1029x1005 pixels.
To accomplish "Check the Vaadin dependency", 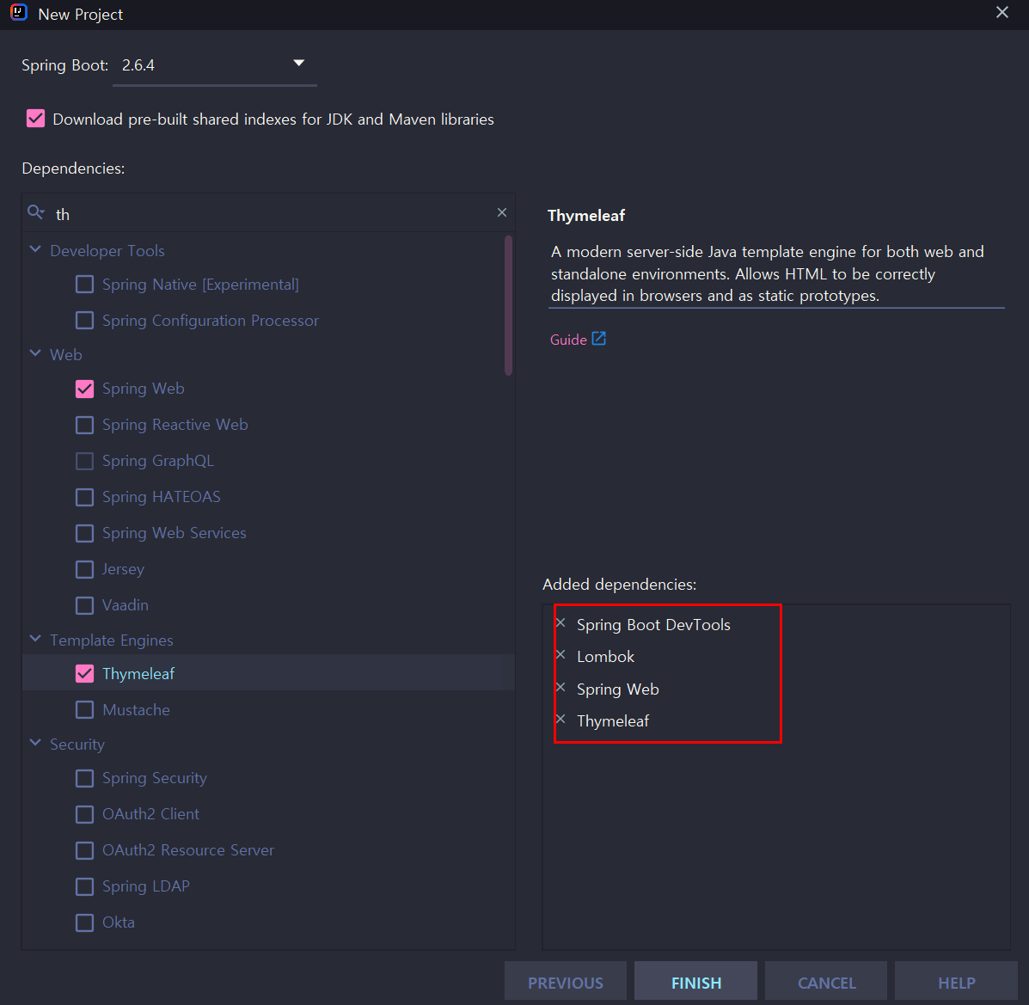I will [x=84, y=605].
